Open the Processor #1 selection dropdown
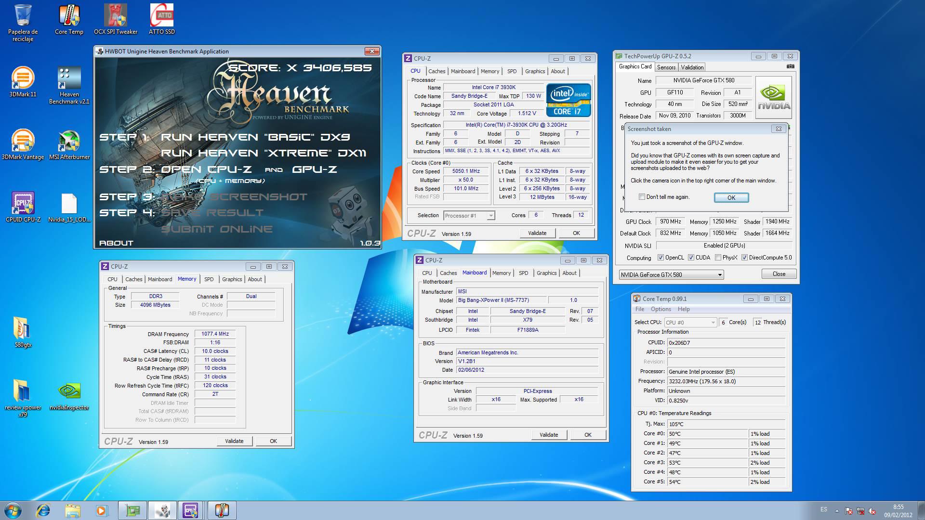This screenshot has width=925, height=520. (x=469, y=216)
